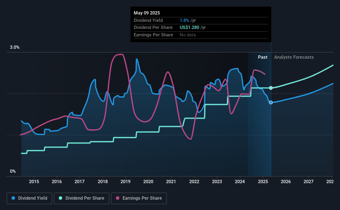Click the tooltip Earnings Per Share row label
Viewport: 340px width, 210px height.
coord(153,35)
